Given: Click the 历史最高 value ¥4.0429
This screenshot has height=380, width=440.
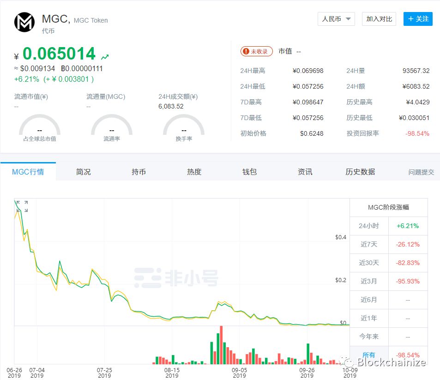Looking at the screenshot, I should click(417, 102).
